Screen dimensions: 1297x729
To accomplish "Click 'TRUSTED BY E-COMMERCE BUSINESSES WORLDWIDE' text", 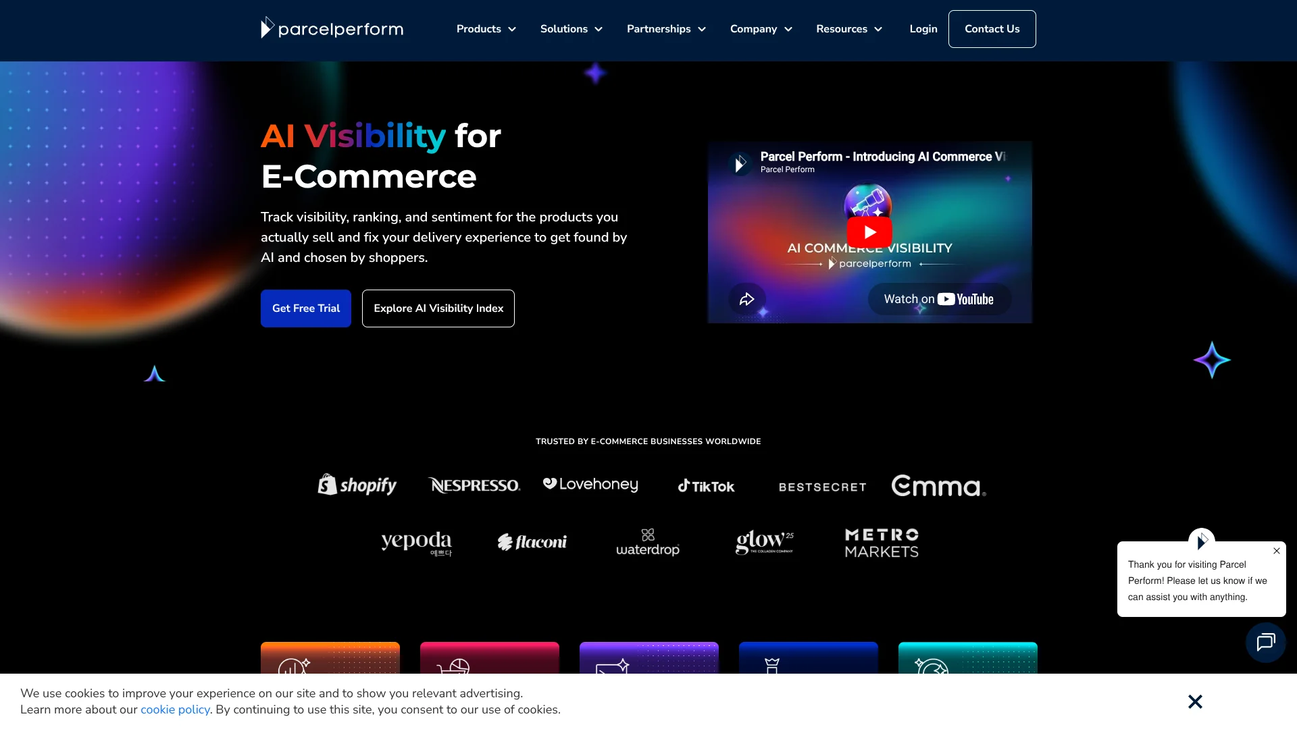I will pyautogui.click(x=648, y=441).
